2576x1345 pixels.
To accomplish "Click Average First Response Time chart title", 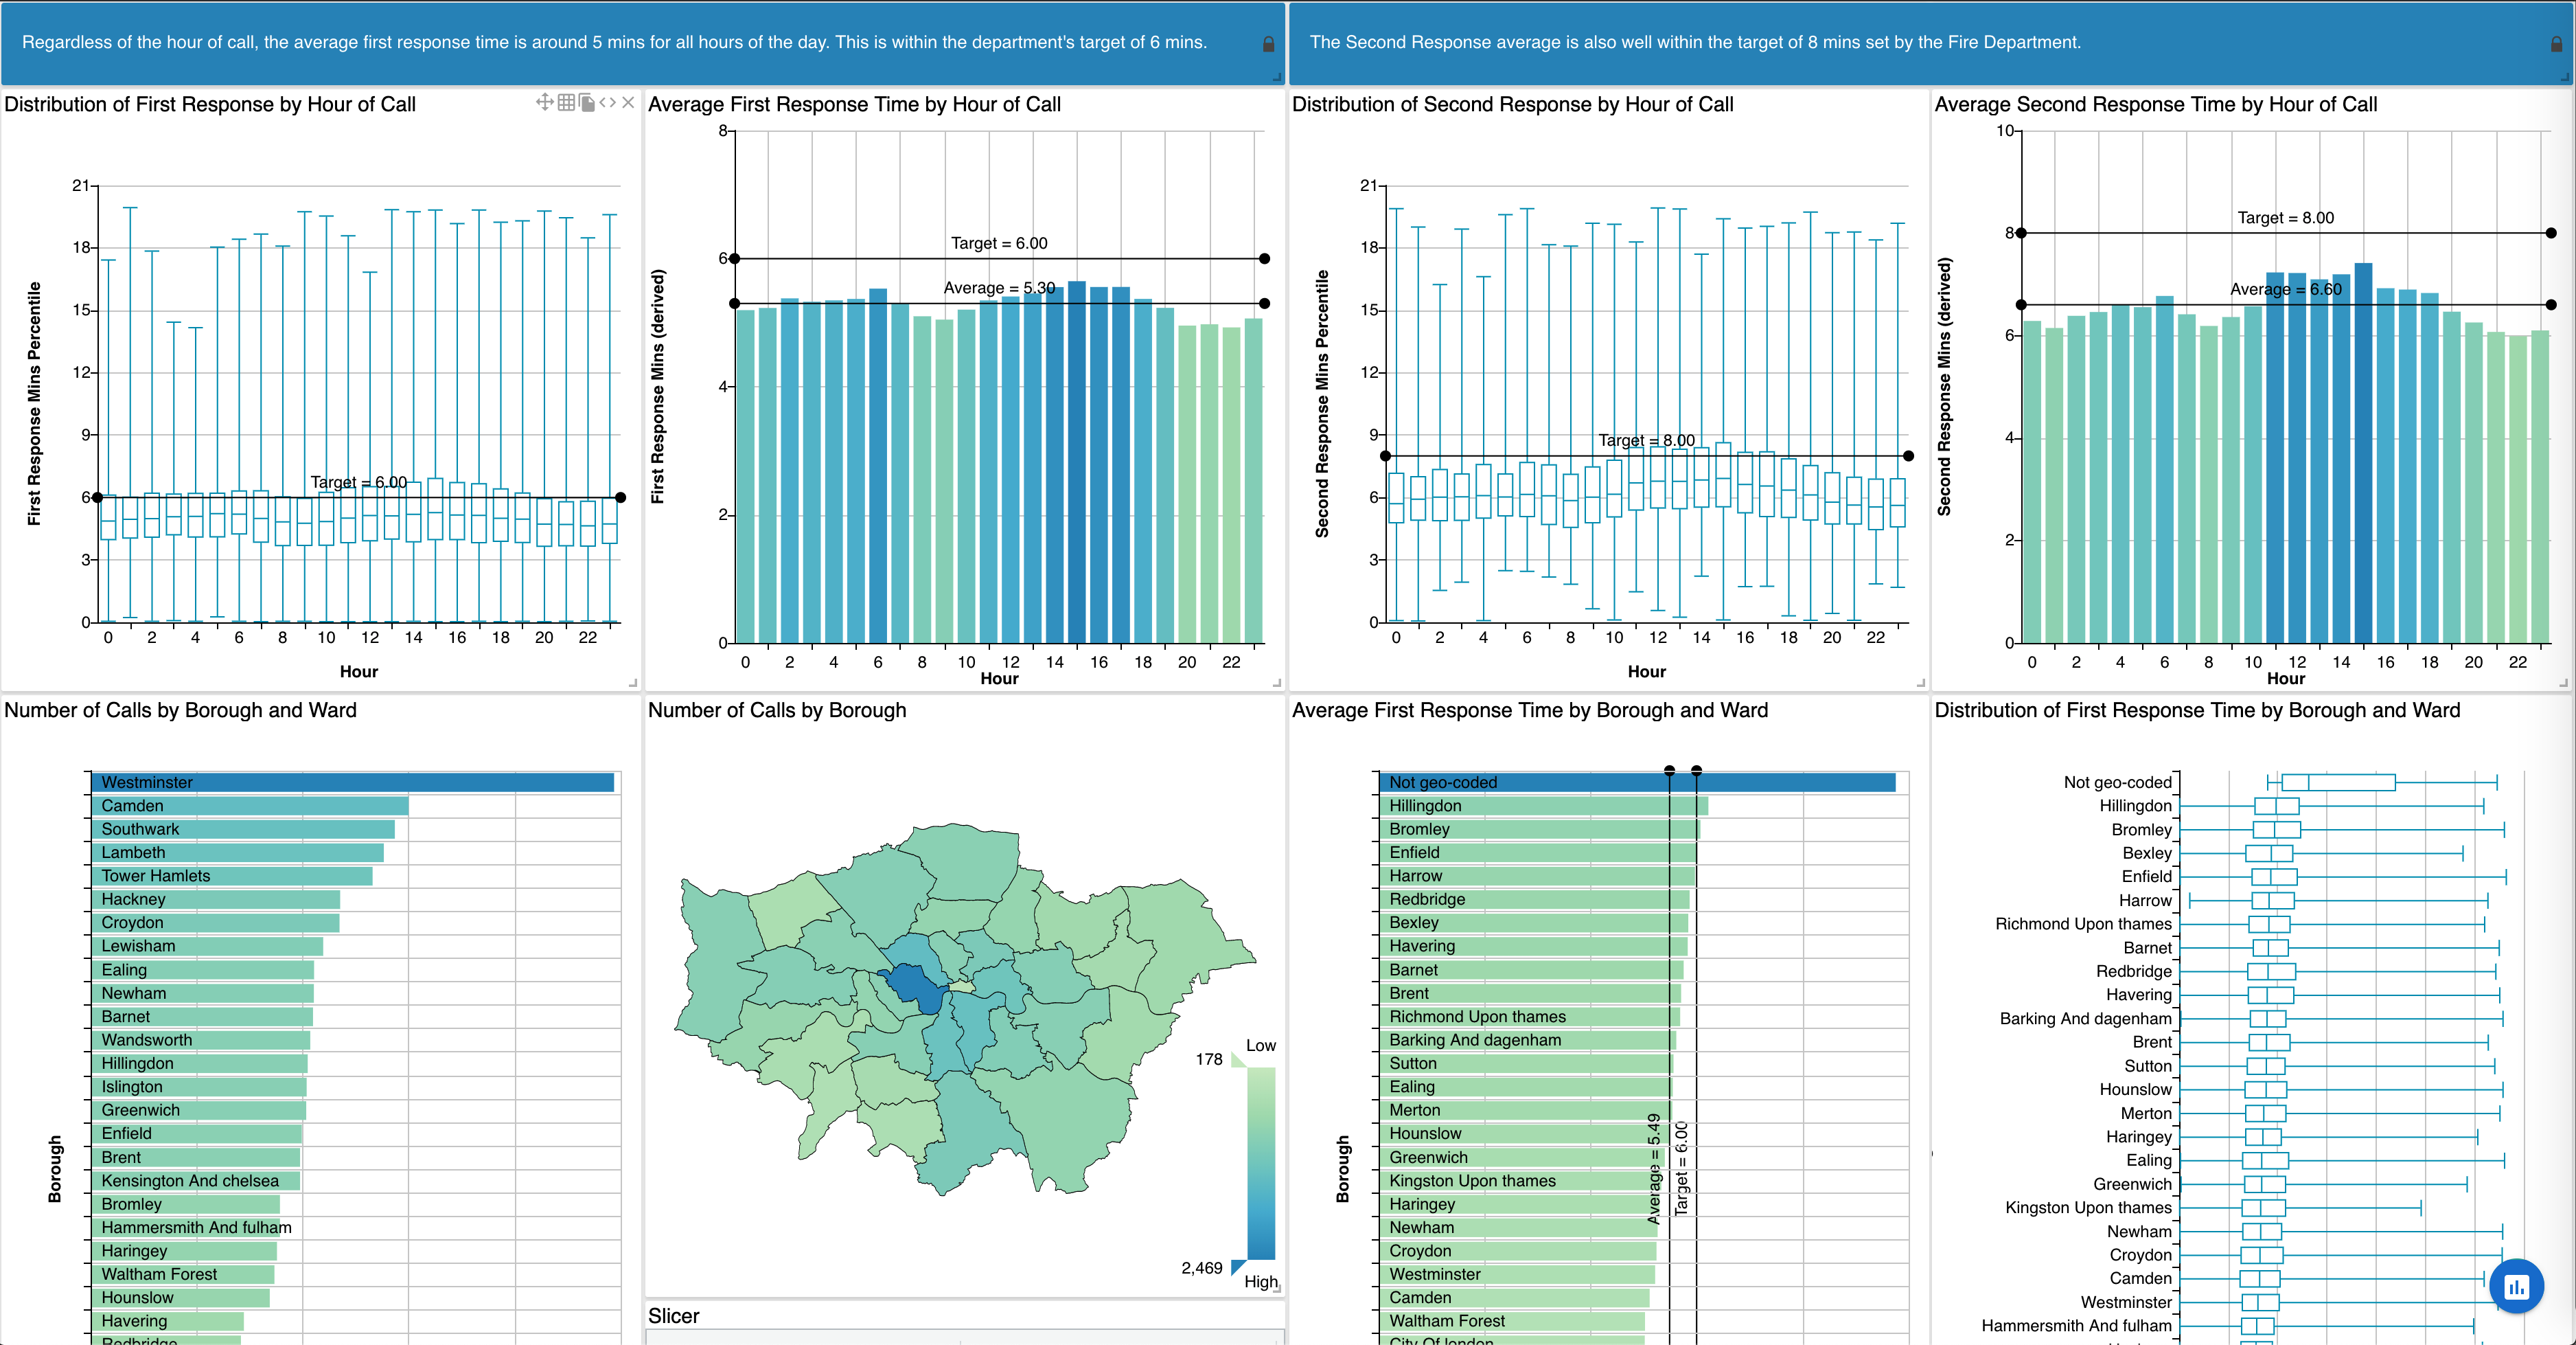I will pos(854,104).
